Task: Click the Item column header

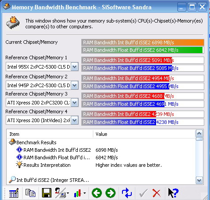Action: click(x=50, y=134)
